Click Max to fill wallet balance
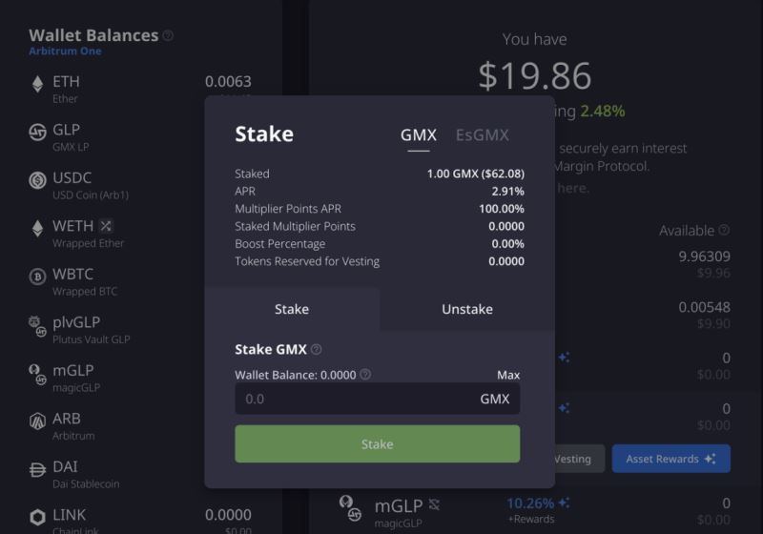Viewport: 763px width, 534px height. (508, 375)
